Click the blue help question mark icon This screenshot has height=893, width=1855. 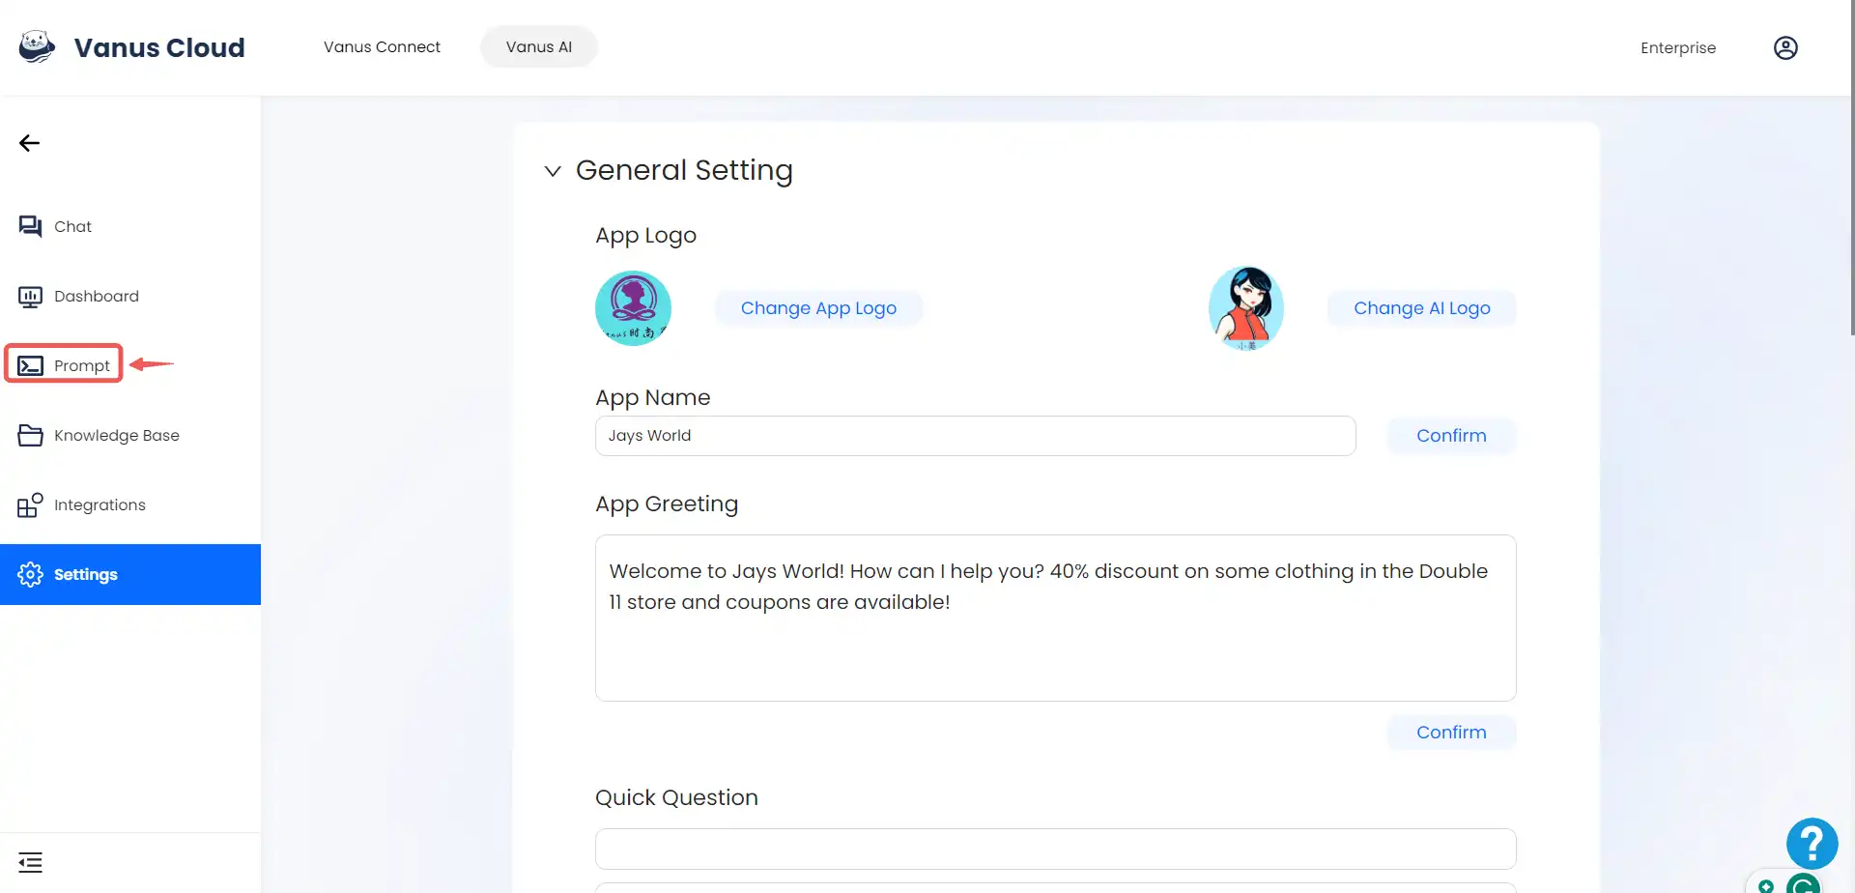(1812, 844)
